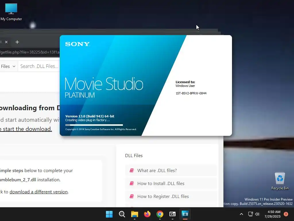Open a new browser tab

[17, 42]
